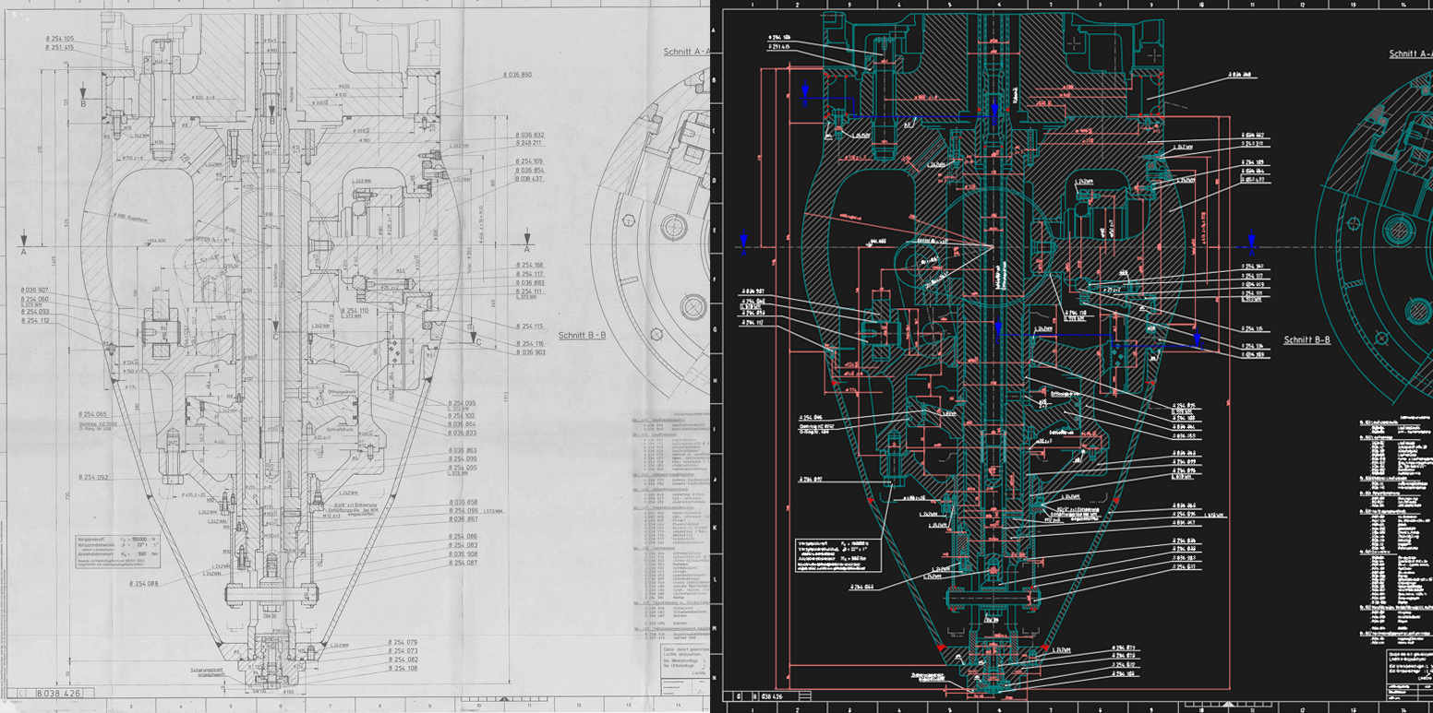The width and height of the screenshot is (1433, 713).
Task: Select section arrow A at scanned drawing's left edge
Action: [24, 240]
